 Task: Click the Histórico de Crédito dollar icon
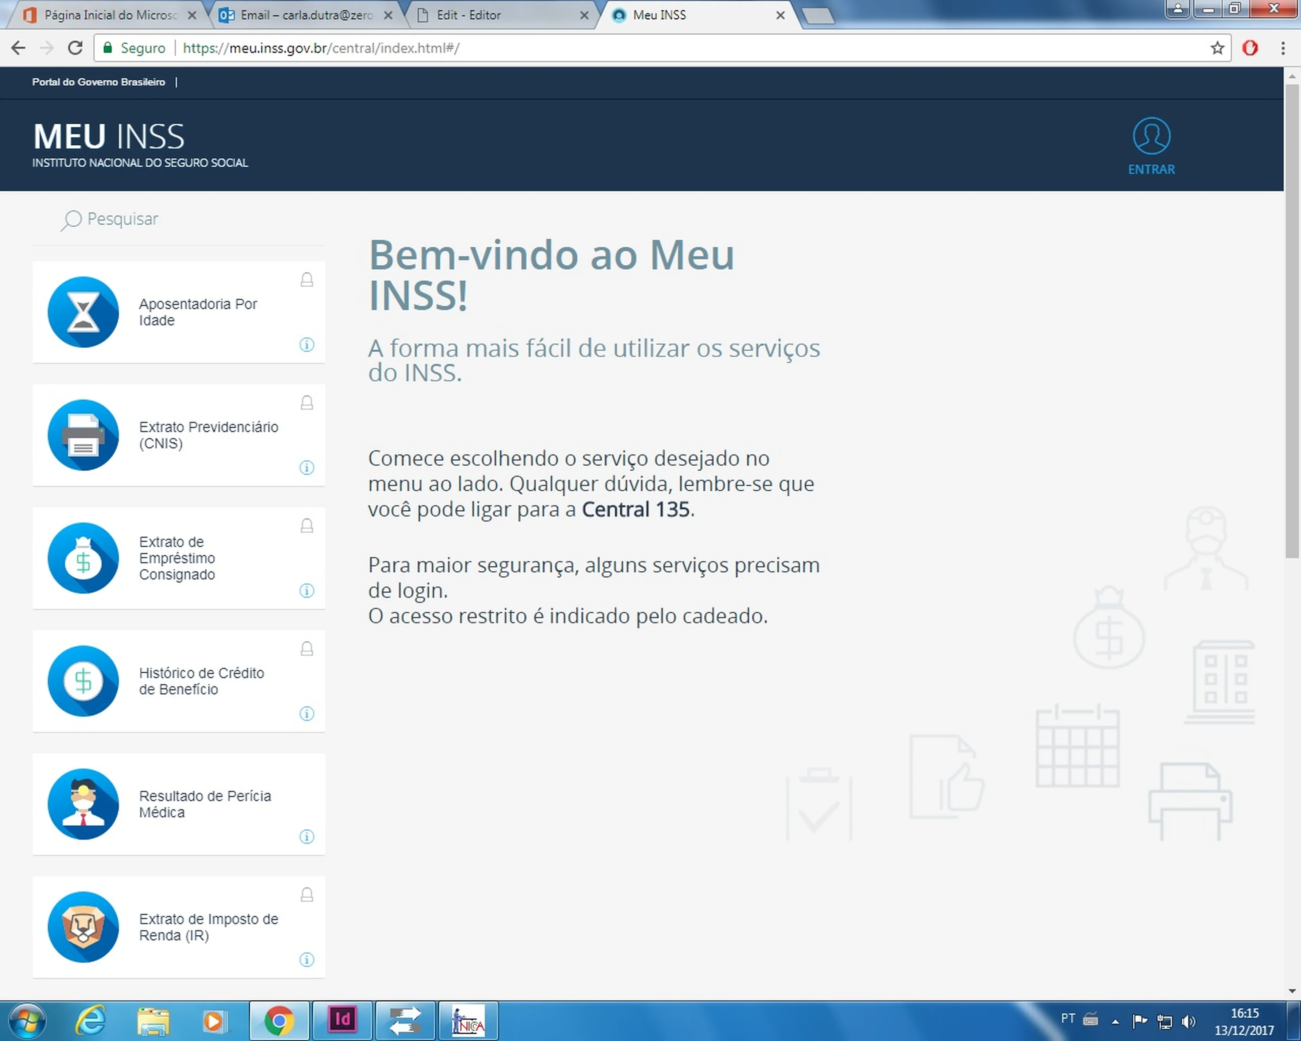point(83,681)
